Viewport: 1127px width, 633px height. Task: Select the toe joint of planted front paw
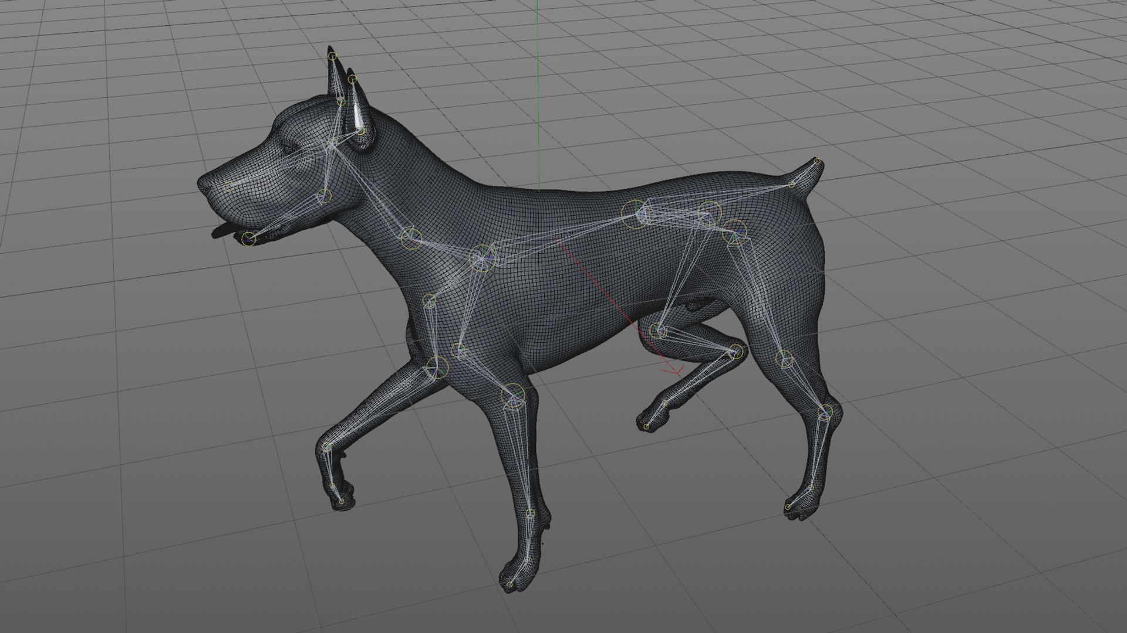tap(509, 584)
